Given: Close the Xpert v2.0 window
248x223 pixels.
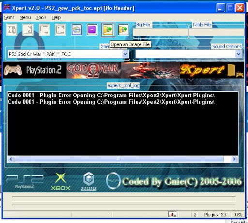Looking at the screenshot, I should 240,8.
